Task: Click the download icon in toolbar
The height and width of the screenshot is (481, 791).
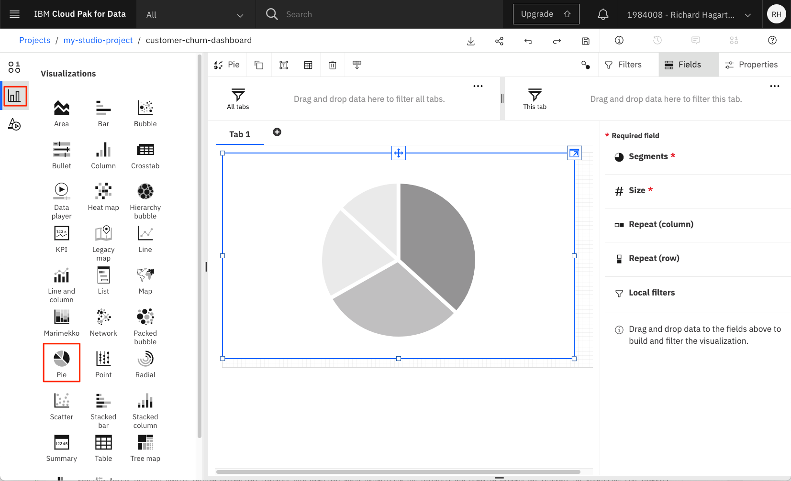Action: click(471, 41)
